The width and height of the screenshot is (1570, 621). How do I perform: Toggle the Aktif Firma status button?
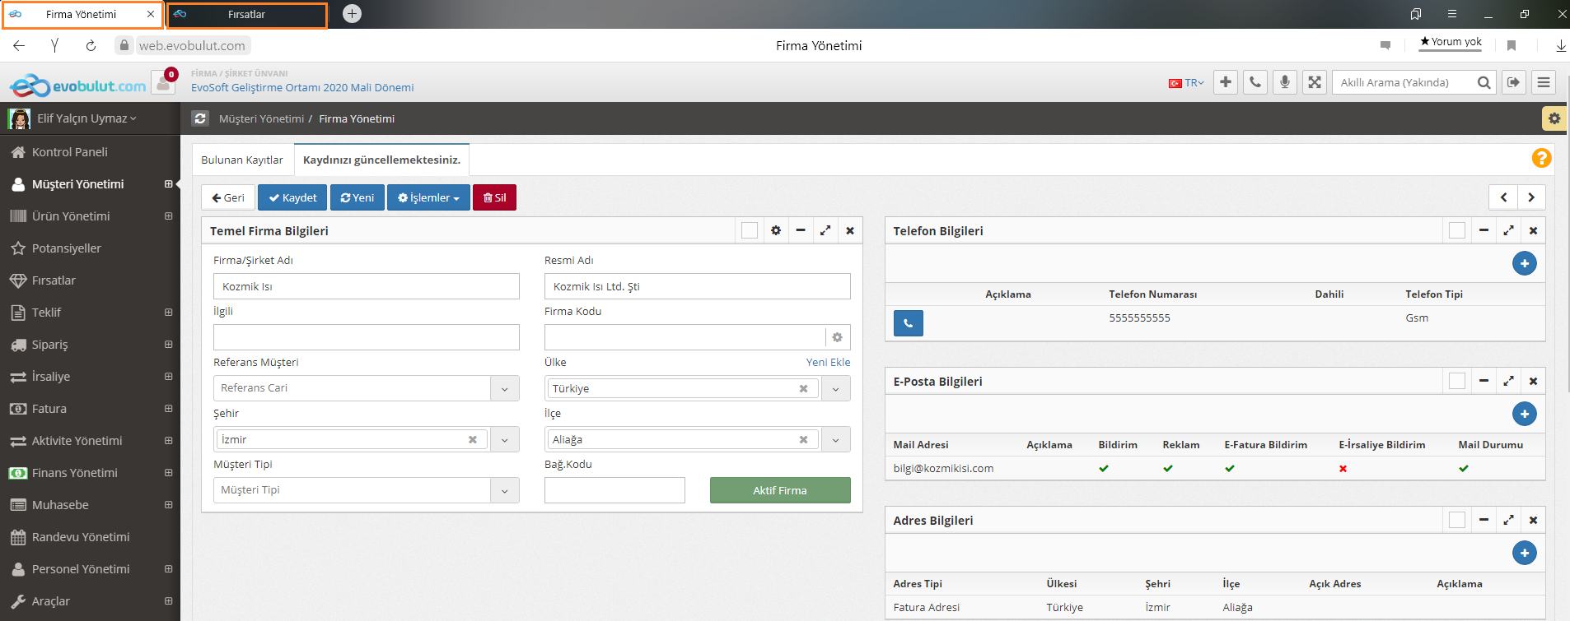[779, 490]
